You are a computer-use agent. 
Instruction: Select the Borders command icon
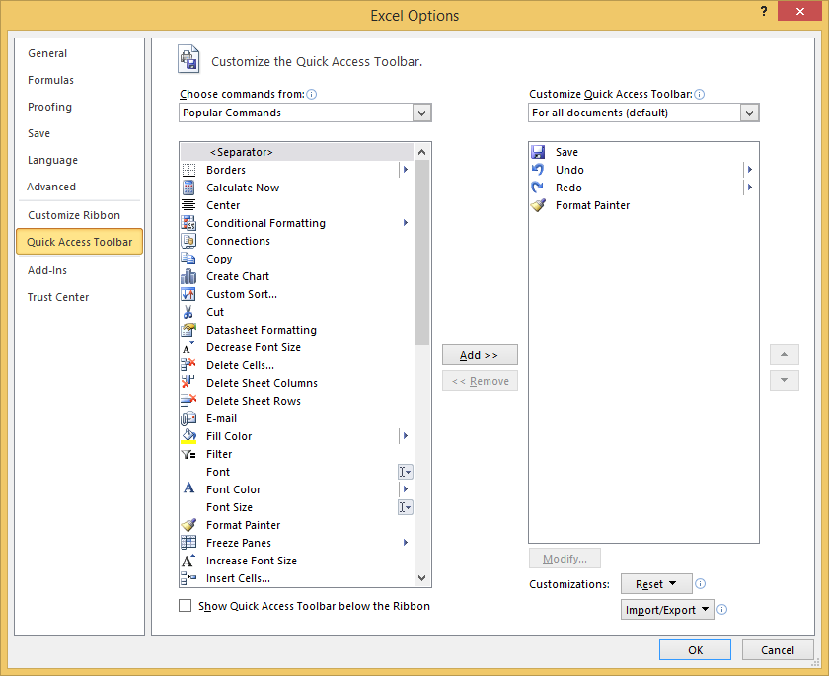pos(188,170)
